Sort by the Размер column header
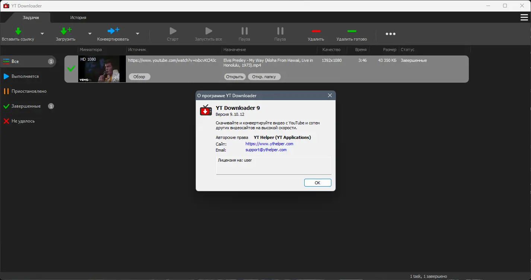531x280 pixels. coord(384,50)
